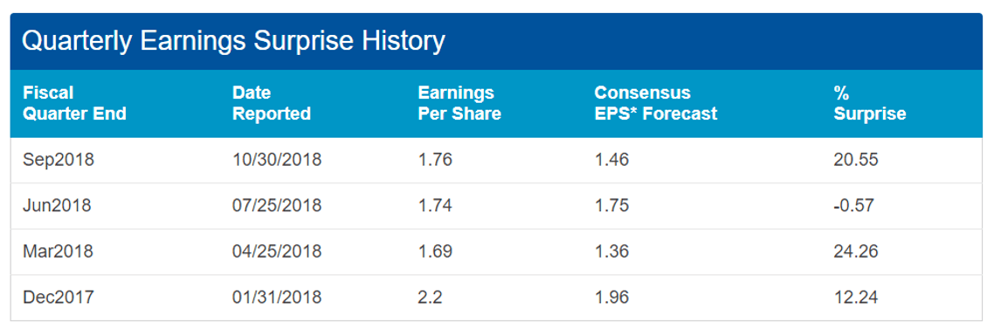Image resolution: width=994 pixels, height=330 pixels.
Task: Click the 10/30/2018 reported date
Action: click(277, 160)
